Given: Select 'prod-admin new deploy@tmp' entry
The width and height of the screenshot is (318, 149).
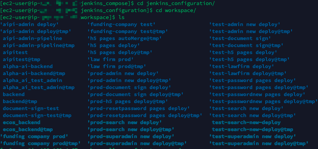Looking at the screenshot, I should (x=129, y=81).
